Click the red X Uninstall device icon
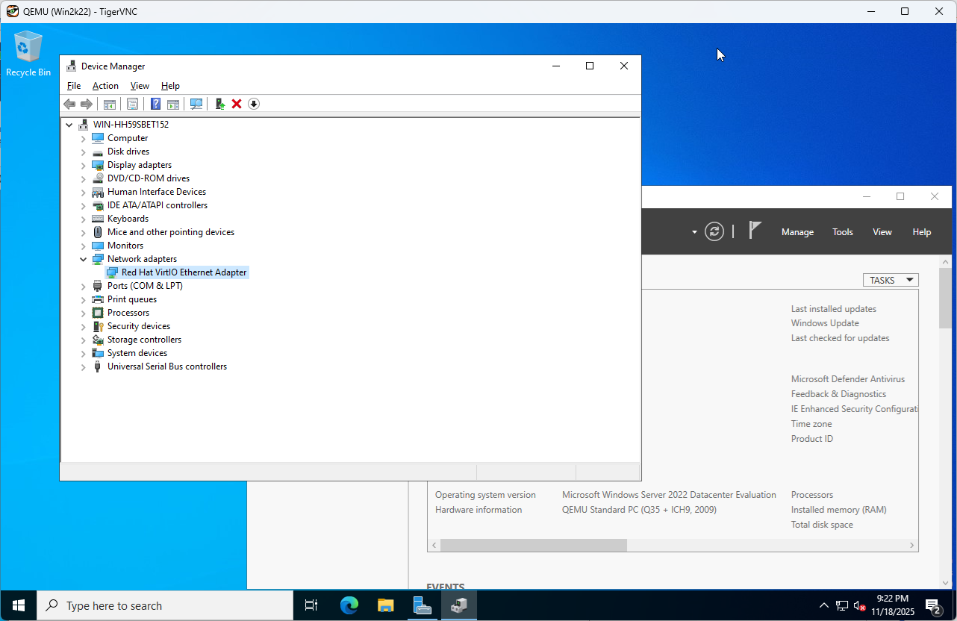The height and width of the screenshot is (621, 957). 237,104
